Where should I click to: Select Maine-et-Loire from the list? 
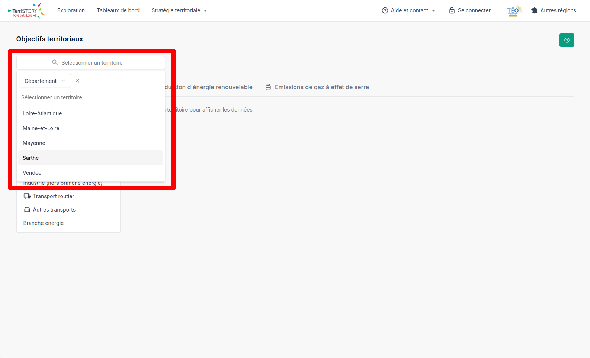pyautogui.click(x=91, y=128)
